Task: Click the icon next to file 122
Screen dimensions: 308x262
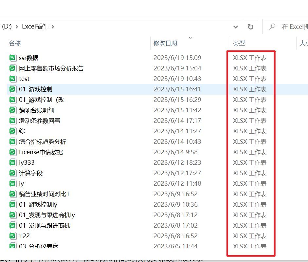Action: coord(12,236)
